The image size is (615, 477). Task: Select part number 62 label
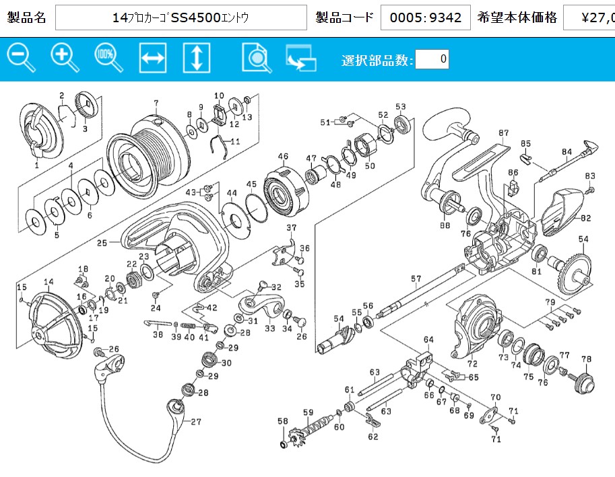click(373, 436)
